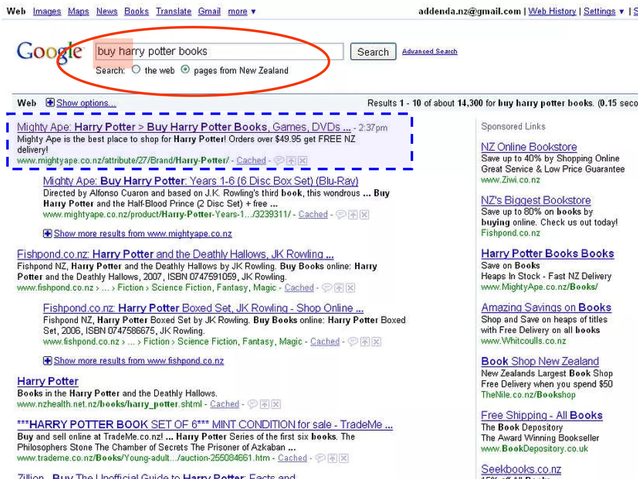638x479 pixels.
Task: Remove first Mighty Ape result using X icon
Action: pos(302,161)
